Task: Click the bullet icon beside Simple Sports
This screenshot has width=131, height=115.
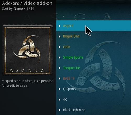Action: [59, 57]
